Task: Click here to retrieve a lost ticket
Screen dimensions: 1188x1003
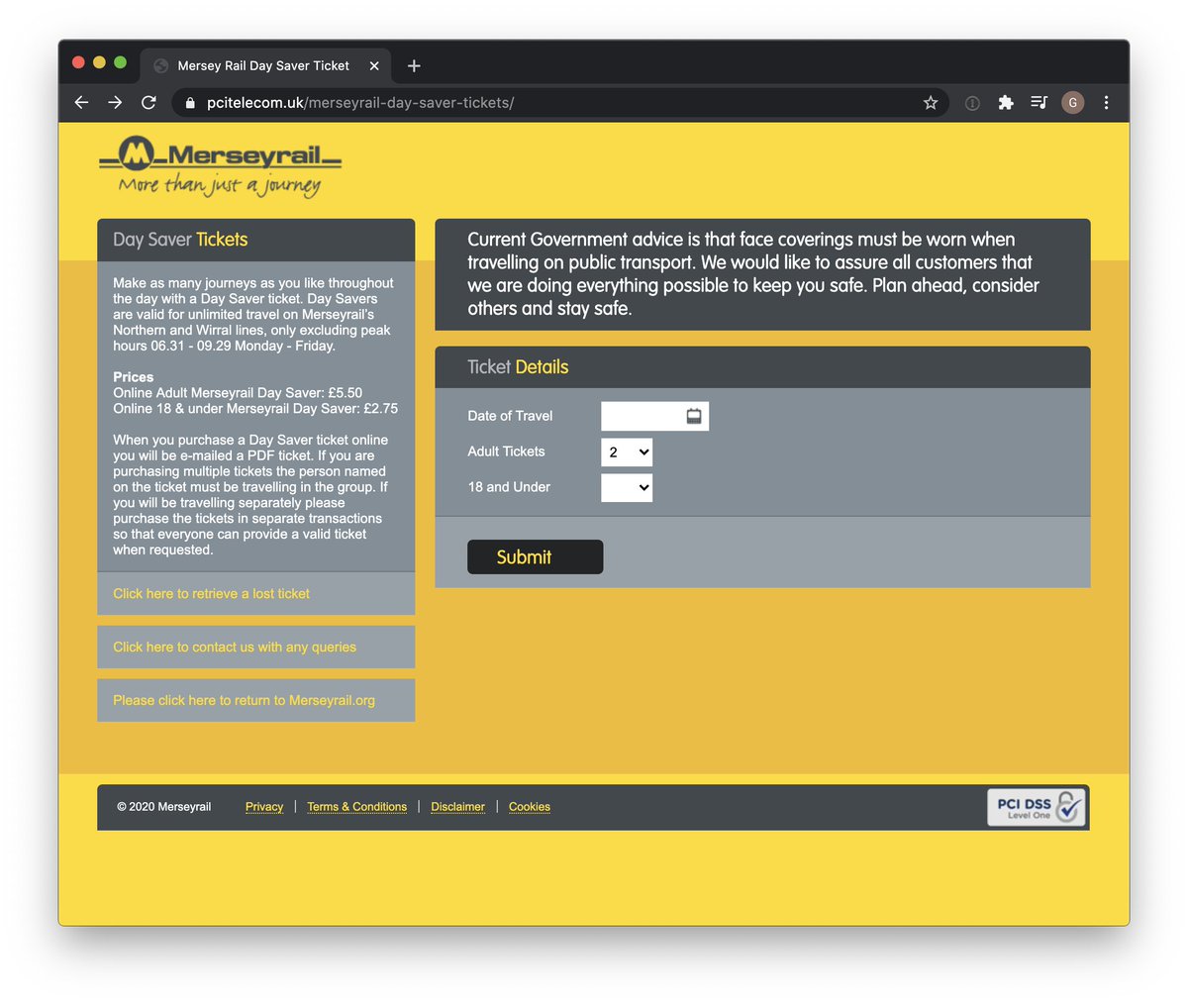Action: point(211,594)
